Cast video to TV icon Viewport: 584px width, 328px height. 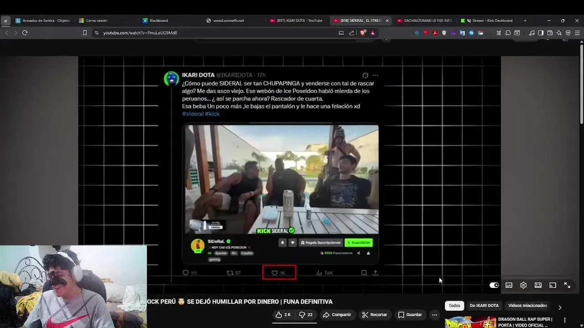tap(553, 285)
